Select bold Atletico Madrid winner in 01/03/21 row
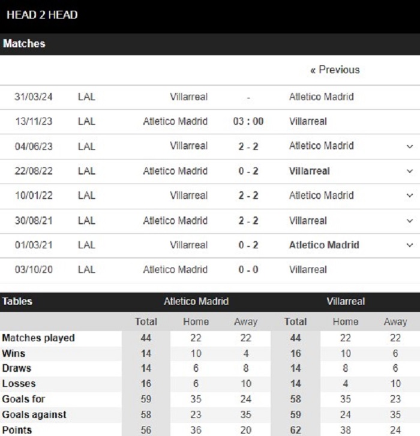The width and height of the screenshot is (420, 436). click(x=324, y=245)
